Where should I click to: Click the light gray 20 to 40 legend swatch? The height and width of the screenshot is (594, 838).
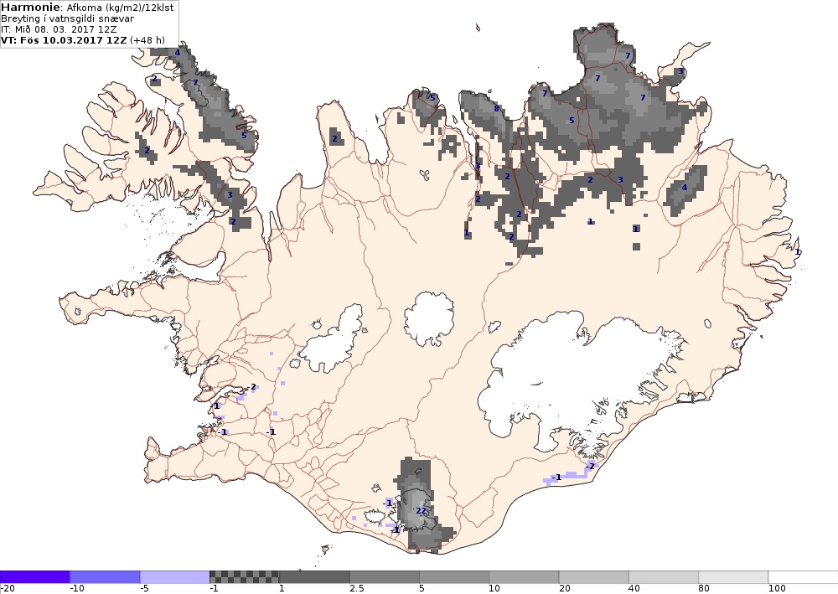click(594, 577)
